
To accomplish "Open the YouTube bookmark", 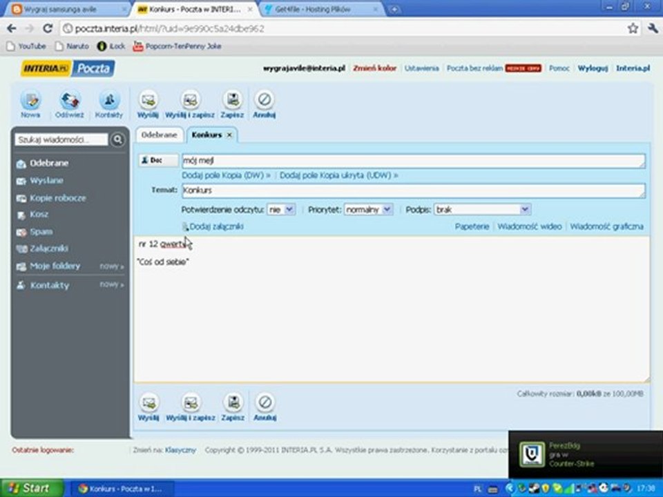I will (27, 46).
